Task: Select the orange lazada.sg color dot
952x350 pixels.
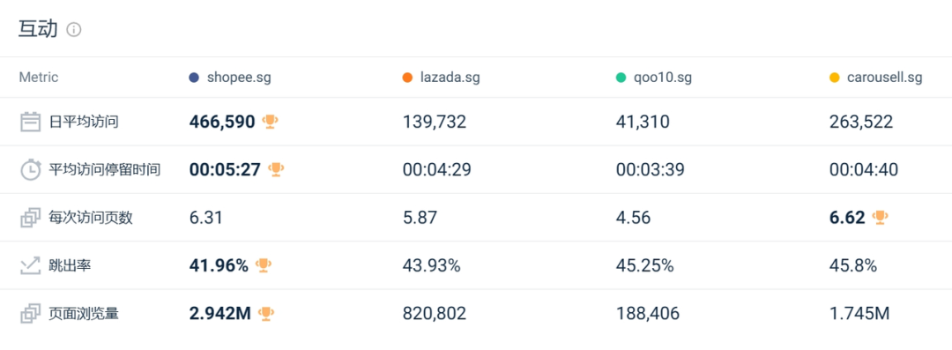Action: 407,78
